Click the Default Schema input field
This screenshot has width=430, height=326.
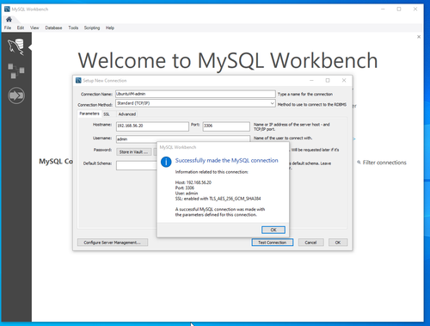tap(136, 165)
